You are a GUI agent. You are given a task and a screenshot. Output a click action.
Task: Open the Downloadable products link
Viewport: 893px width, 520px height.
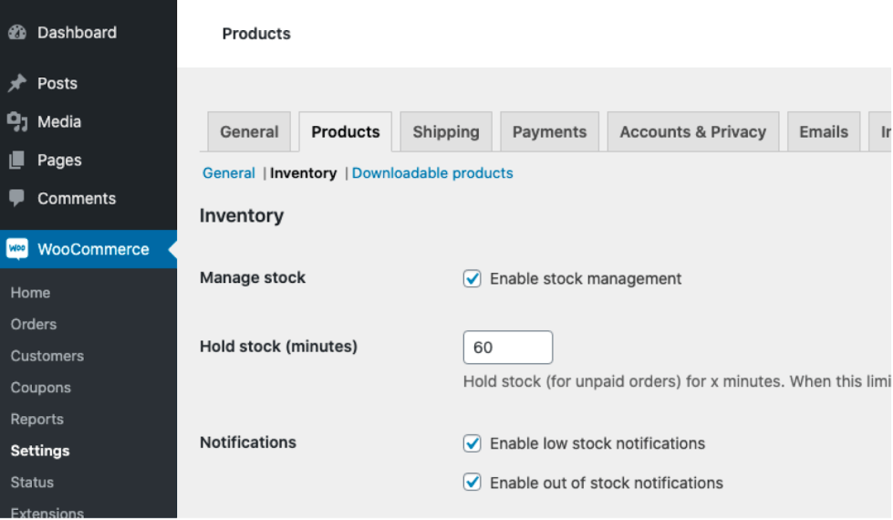(432, 173)
